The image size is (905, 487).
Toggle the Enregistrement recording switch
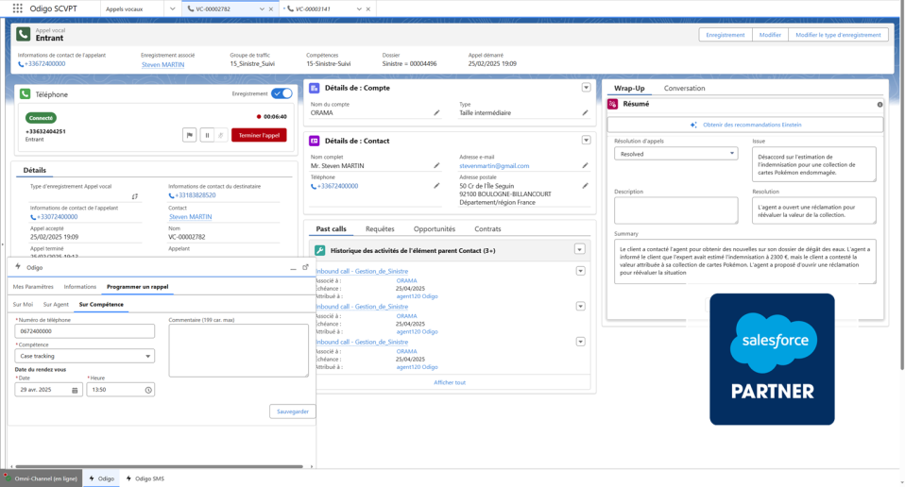click(x=282, y=93)
